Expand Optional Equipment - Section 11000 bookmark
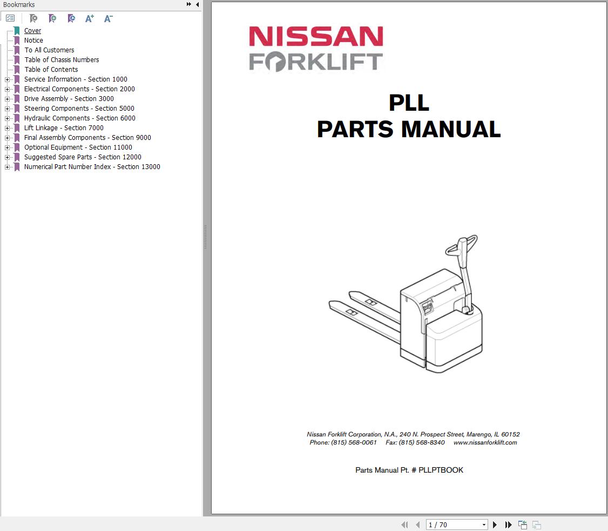This screenshot has height=531, width=608. (7, 147)
